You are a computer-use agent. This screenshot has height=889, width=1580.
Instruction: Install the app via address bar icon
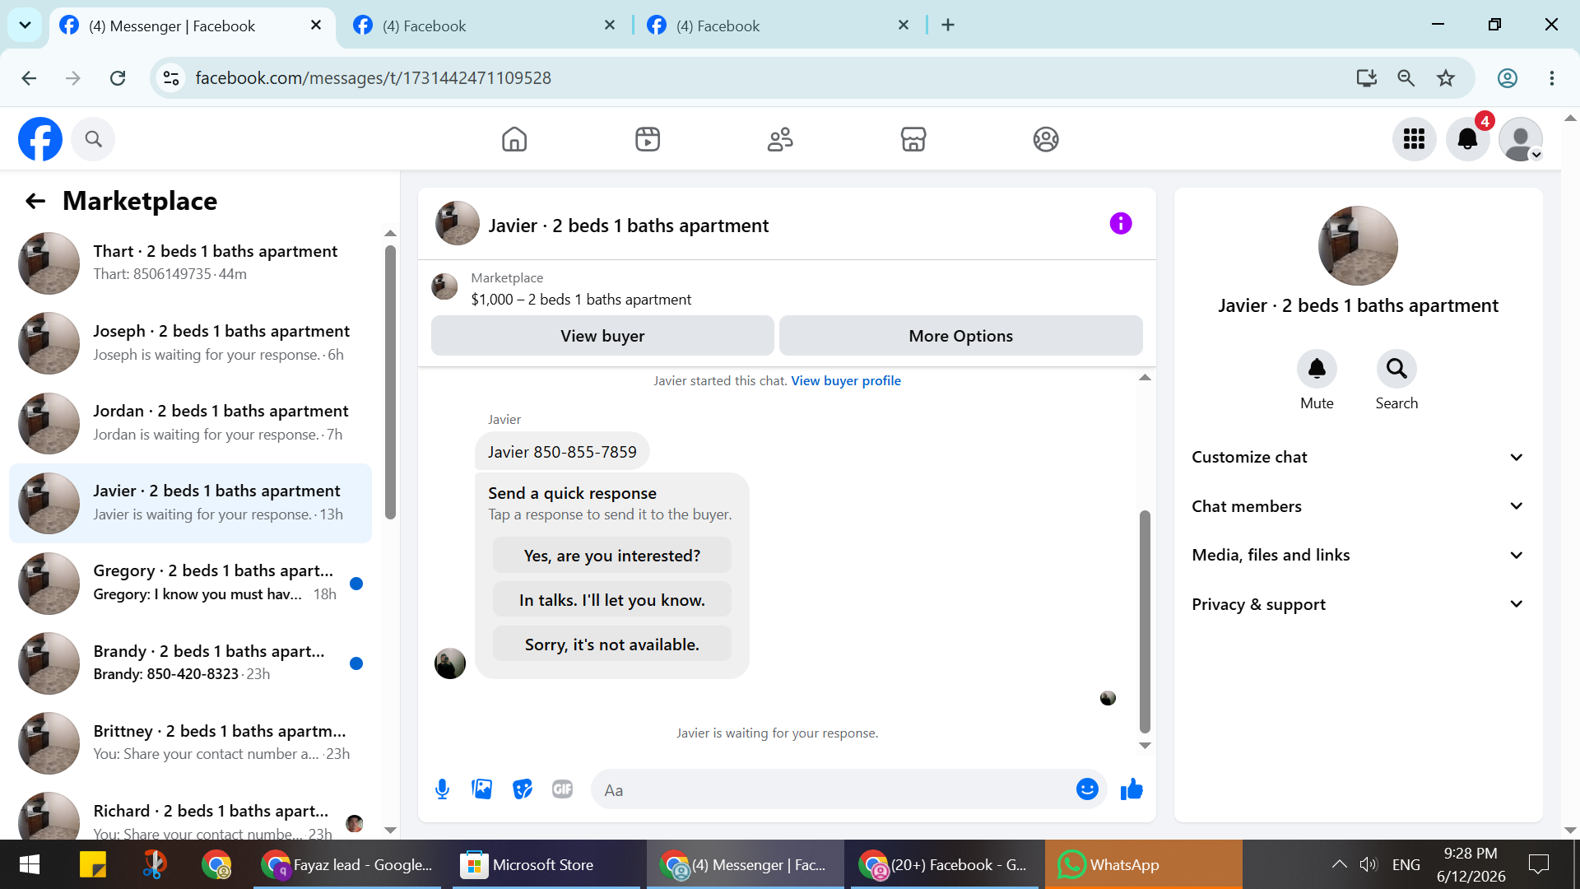(x=1366, y=78)
